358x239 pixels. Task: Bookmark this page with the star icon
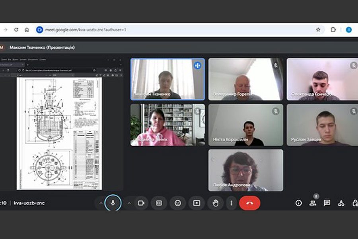318,30
